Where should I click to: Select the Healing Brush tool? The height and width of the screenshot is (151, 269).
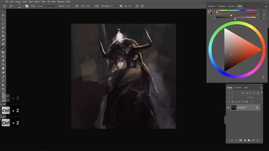coord(3,44)
